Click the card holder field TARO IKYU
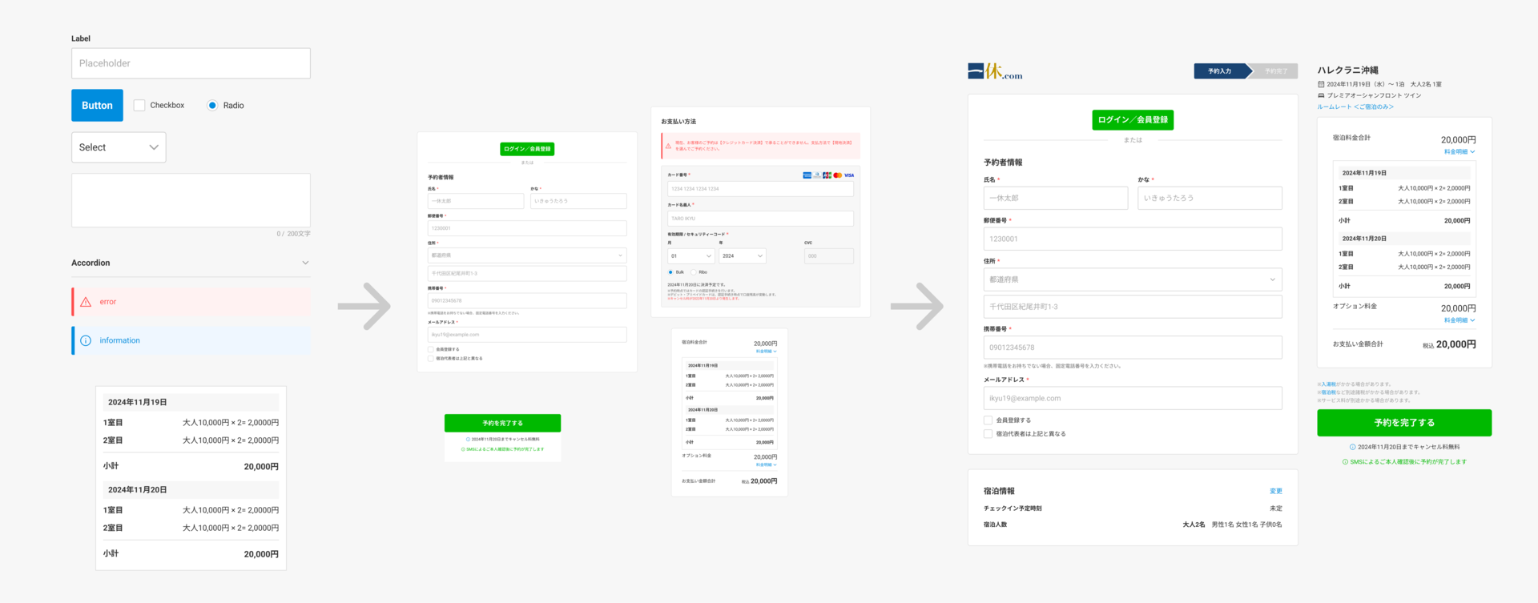 (x=760, y=218)
